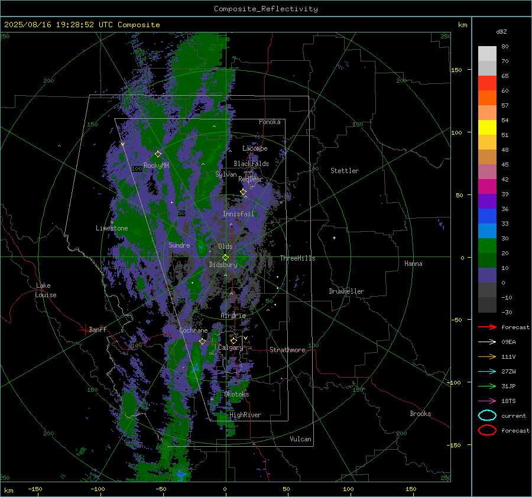
Task: Click the Ponoka label
Action: click(270, 122)
